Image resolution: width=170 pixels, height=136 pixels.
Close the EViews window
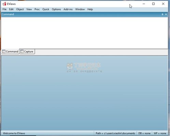pos(163,4)
